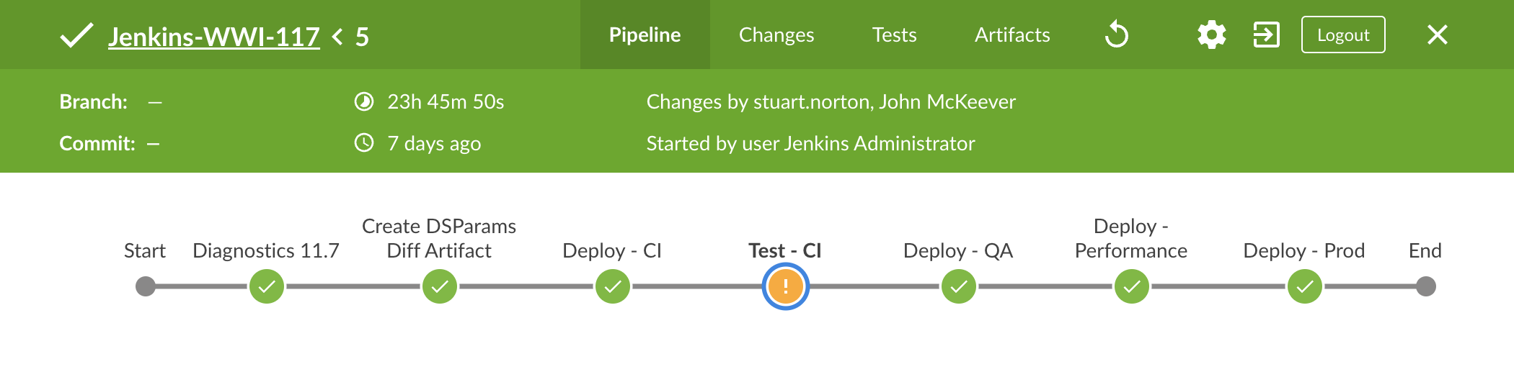Click the Deploy - QA stage node
The width and height of the screenshot is (1514, 377).
[959, 286]
